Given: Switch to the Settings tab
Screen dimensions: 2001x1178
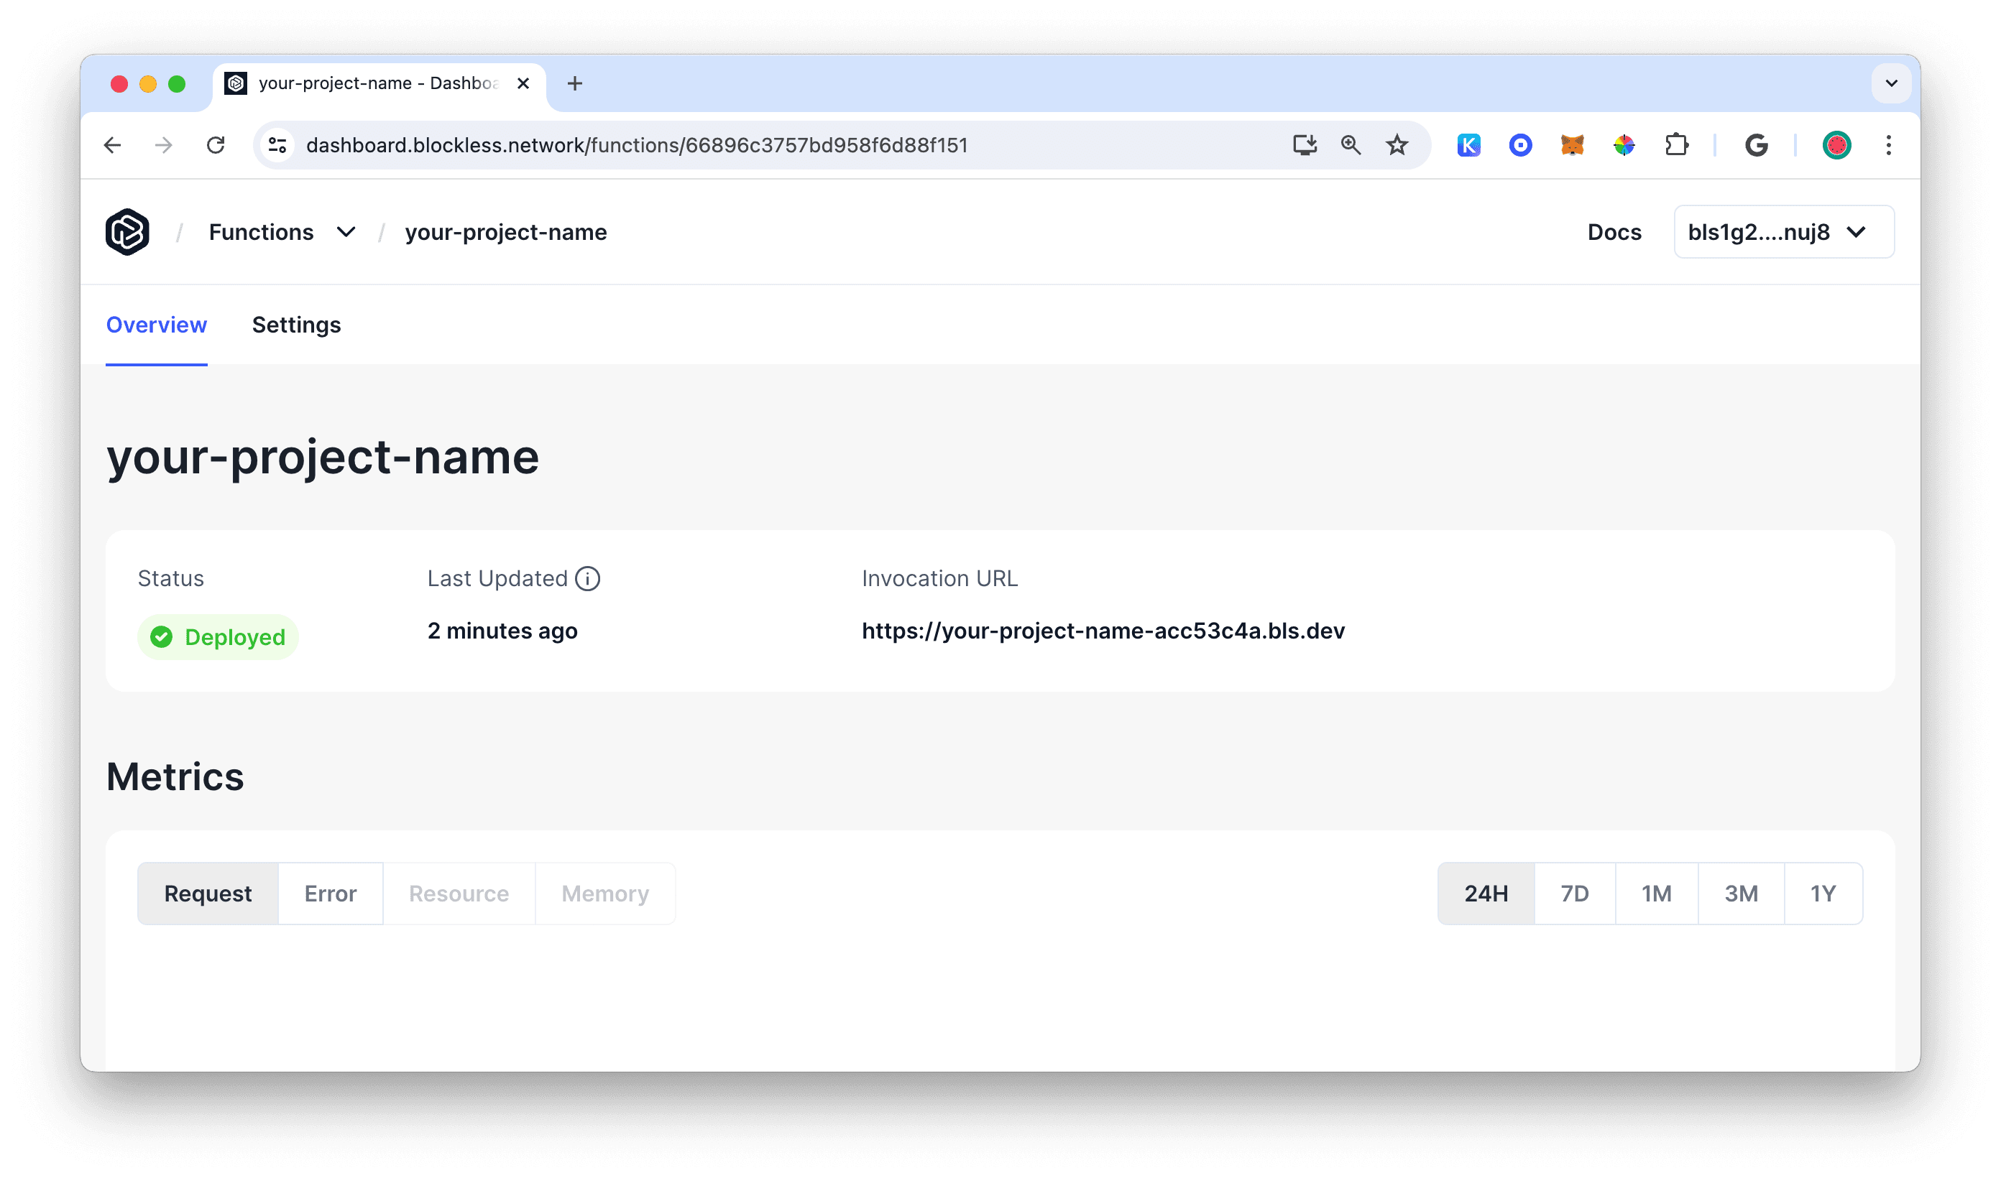Looking at the screenshot, I should tap(295, 324).
